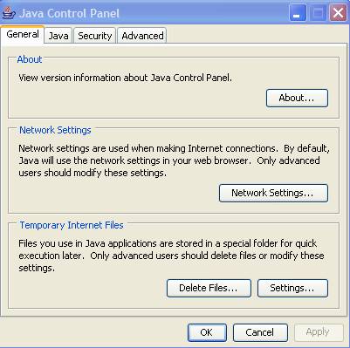This screenshot has height=348, width=350.
Task: Switch to the Java tab
Action: pyautogui.click(x=58, y=36)
